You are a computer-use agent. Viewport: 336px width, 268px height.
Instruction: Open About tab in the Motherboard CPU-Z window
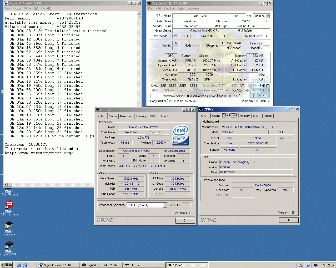coord(268,116)
